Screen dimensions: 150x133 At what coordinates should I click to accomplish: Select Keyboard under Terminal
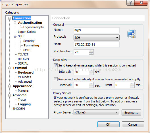(26, 72)
